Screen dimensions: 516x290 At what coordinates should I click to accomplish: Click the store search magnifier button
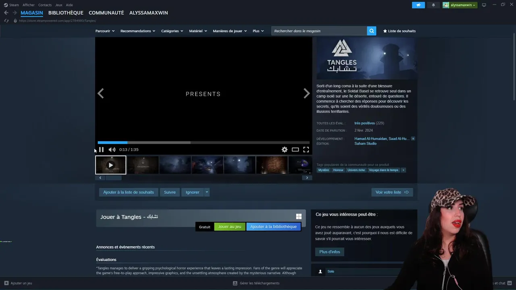372,31
